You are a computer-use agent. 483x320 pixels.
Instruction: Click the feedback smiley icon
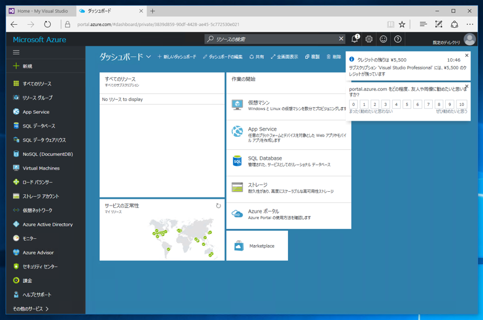point(383,39)
